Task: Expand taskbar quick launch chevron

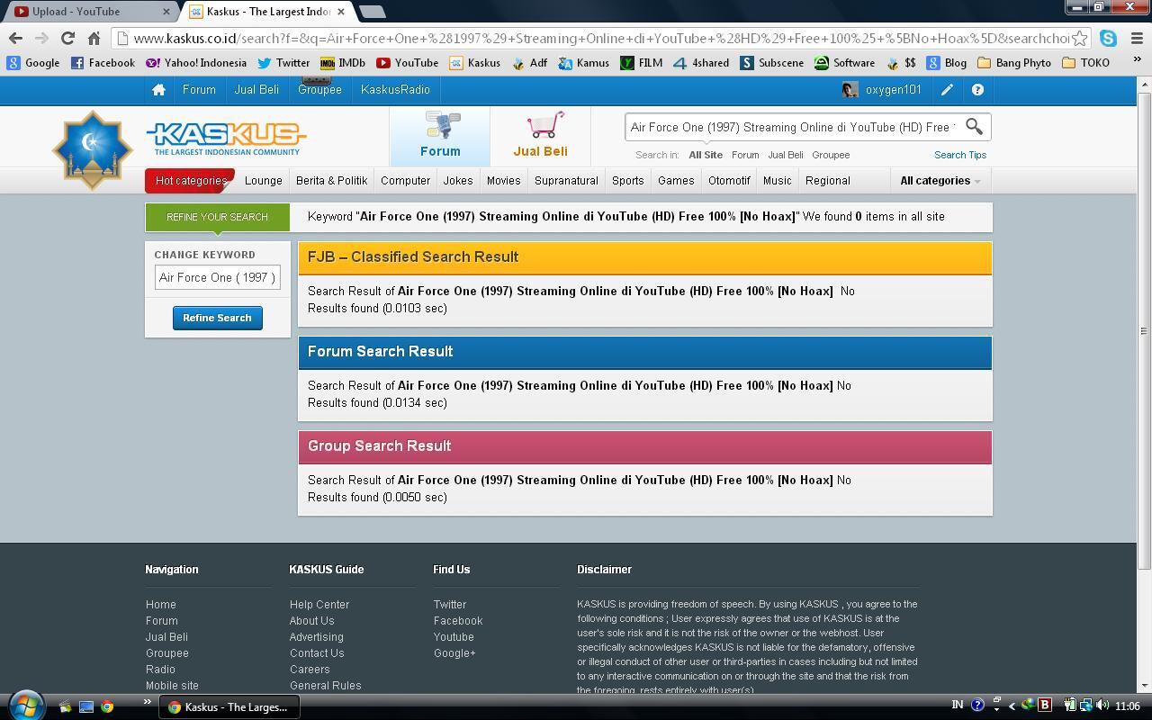Action: (147, 702)
